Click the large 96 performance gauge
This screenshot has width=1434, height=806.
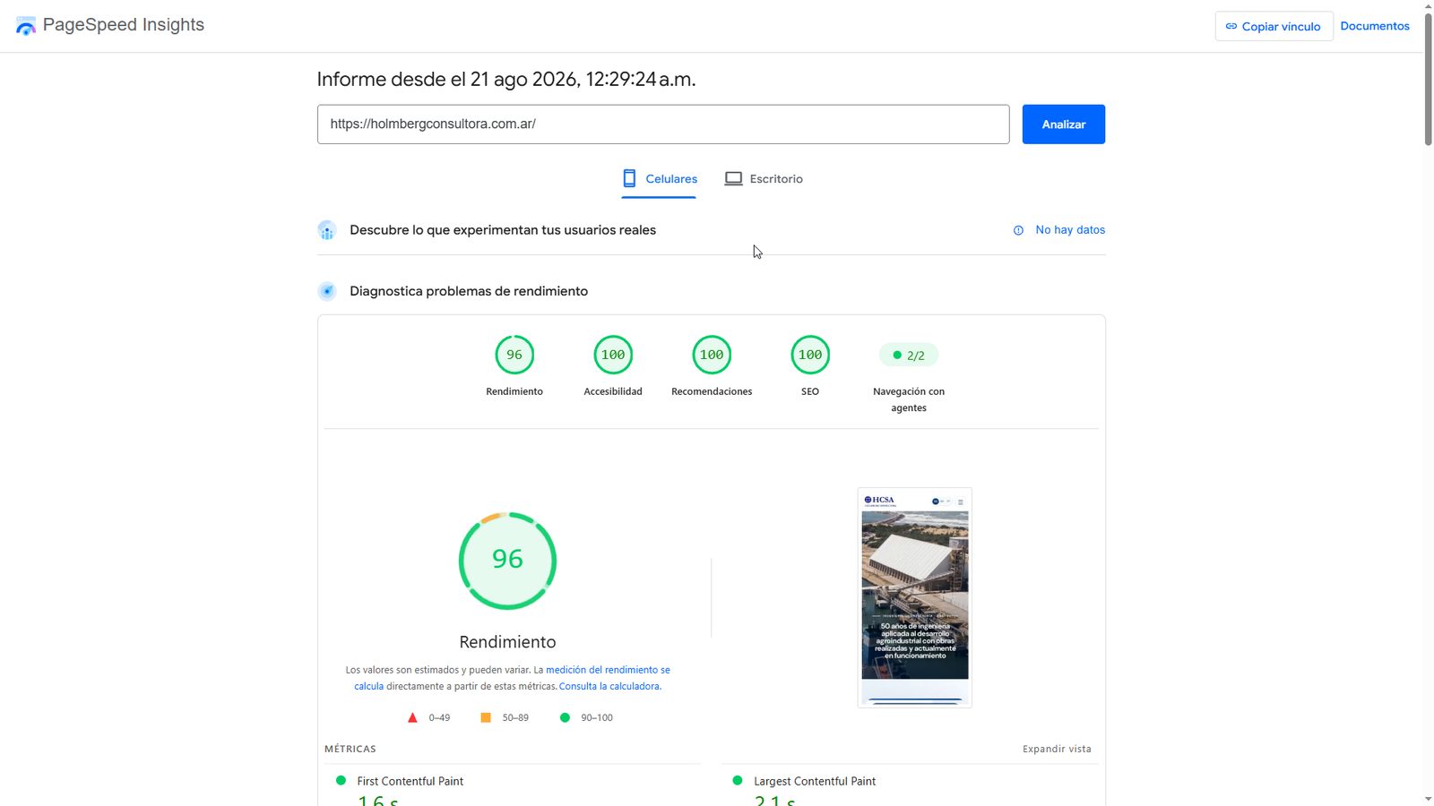507,561
